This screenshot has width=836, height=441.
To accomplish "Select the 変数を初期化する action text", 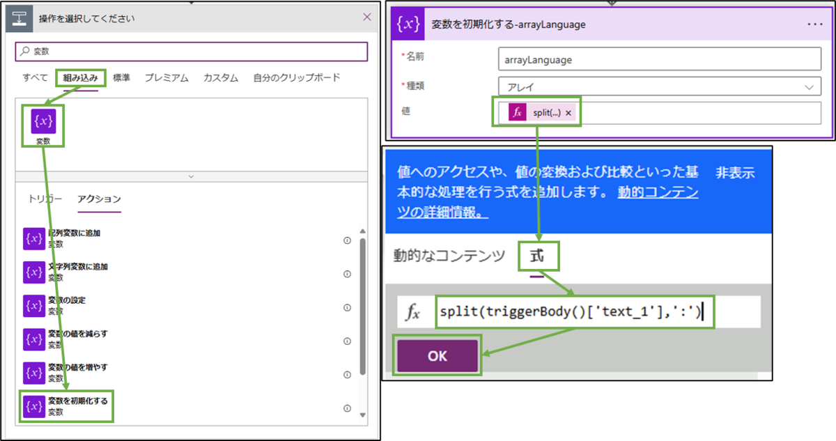I will click(x=77, y=401).
